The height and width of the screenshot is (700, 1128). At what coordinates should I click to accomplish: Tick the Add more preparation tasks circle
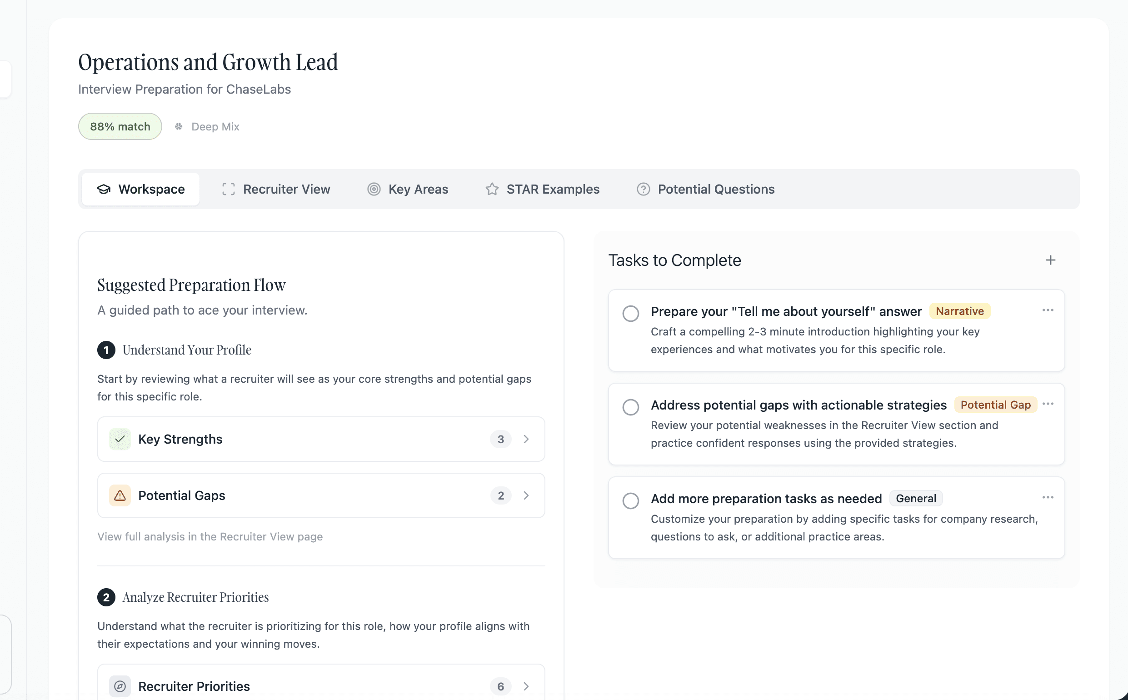click(630, 500)
